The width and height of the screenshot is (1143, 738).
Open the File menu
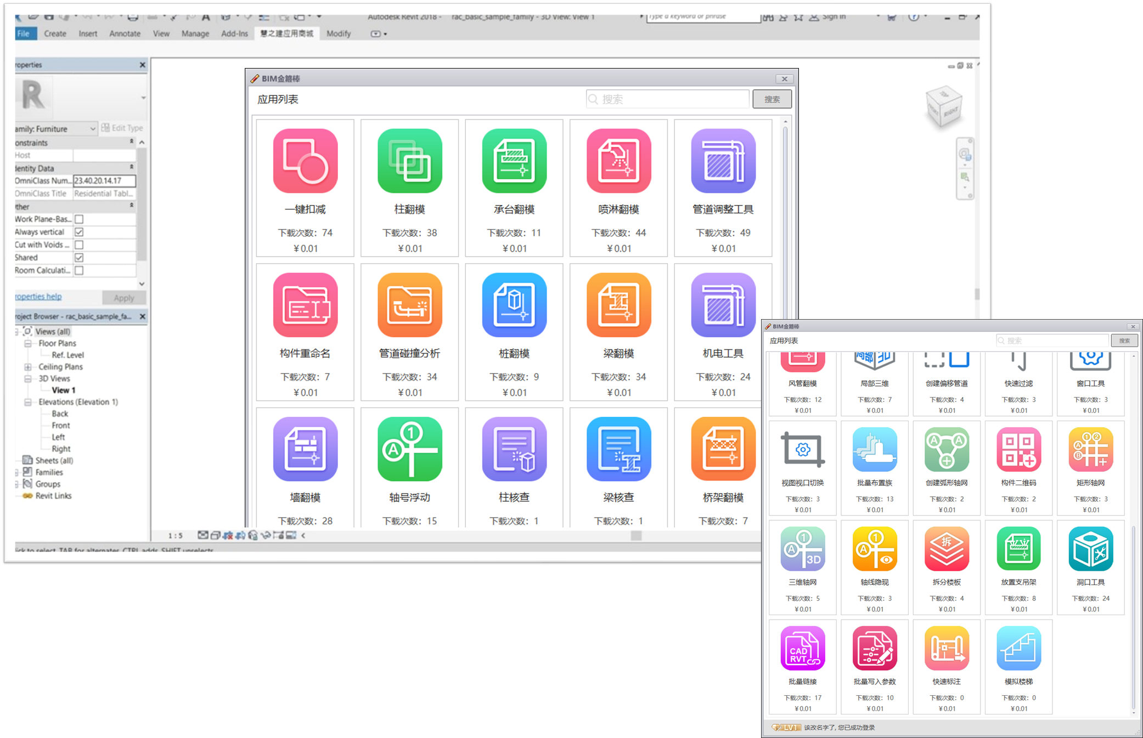tap(24, 33)
